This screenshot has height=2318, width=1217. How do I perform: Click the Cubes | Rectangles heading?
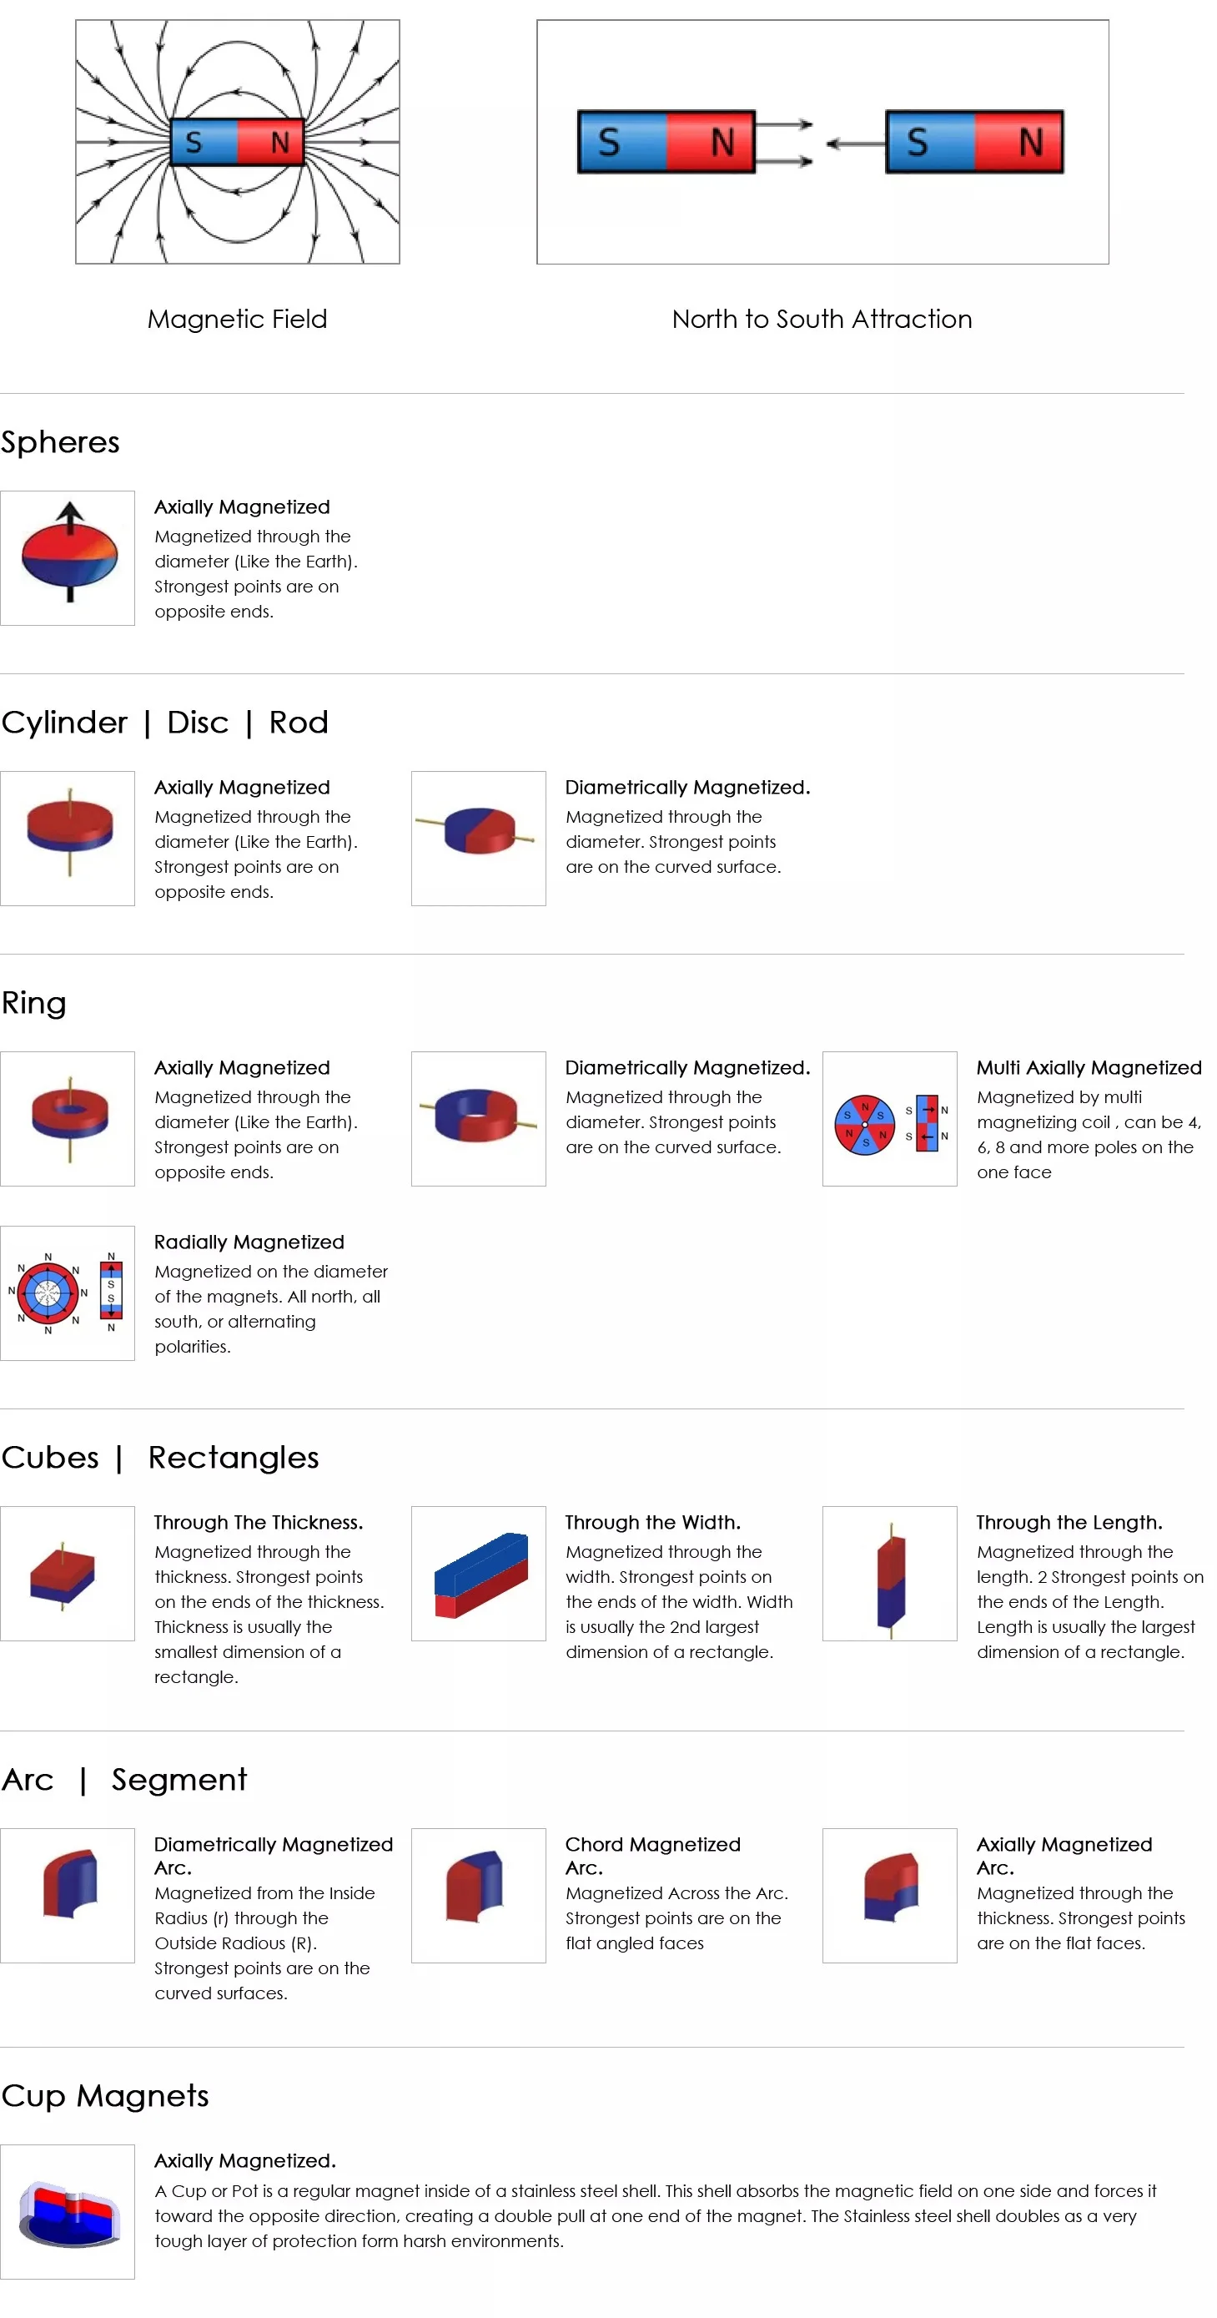point(160,1457)
